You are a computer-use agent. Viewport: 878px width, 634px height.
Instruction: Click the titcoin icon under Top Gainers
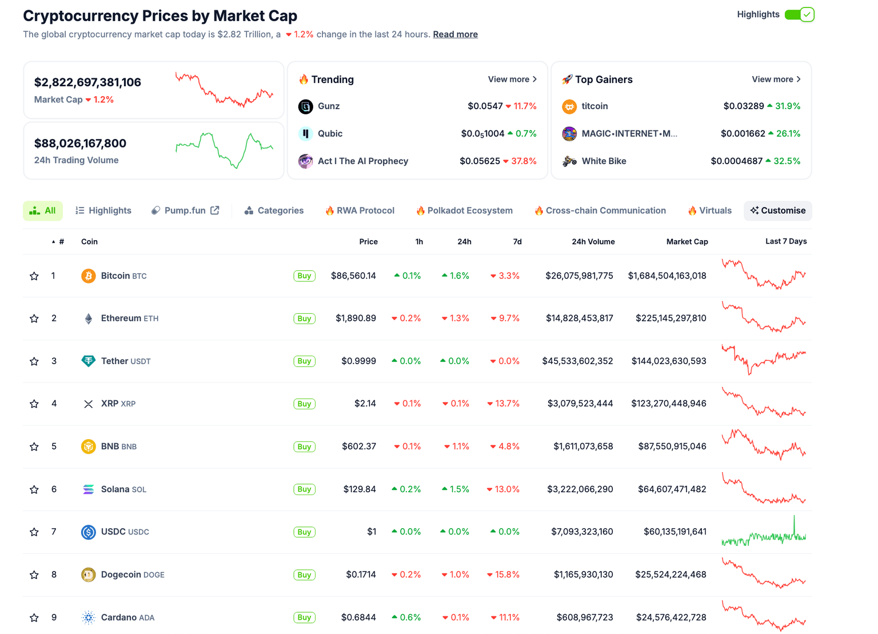[x=569, y=106]
